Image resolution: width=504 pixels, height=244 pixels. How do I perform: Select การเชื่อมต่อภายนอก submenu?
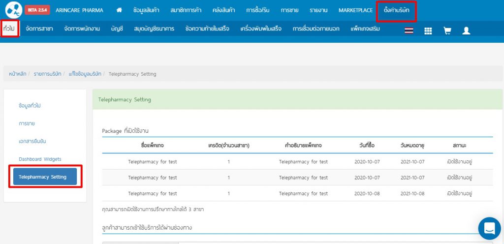(316, 29)
